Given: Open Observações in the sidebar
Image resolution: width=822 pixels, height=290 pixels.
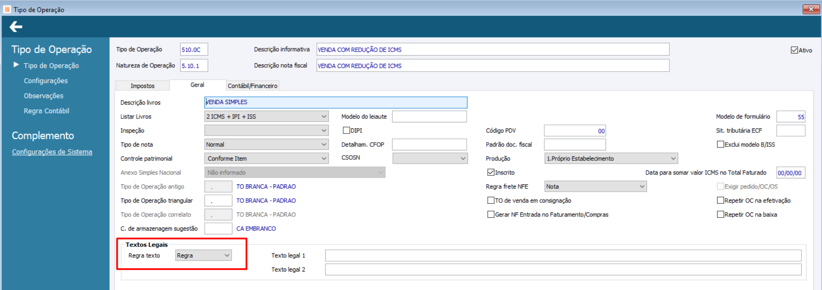Looking at the screenshot, I should [x=44, y=96].
